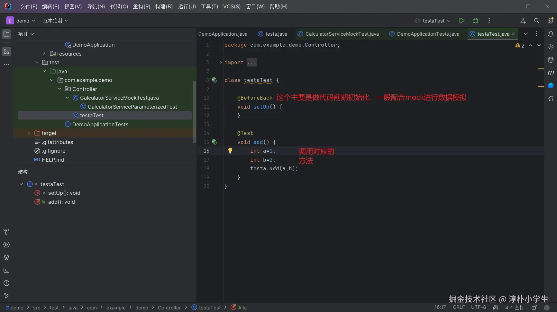Open the 重构(R) menu
The width and height of the screenshot is (557, 312).
pyautogui.click(x=142, y=6)
